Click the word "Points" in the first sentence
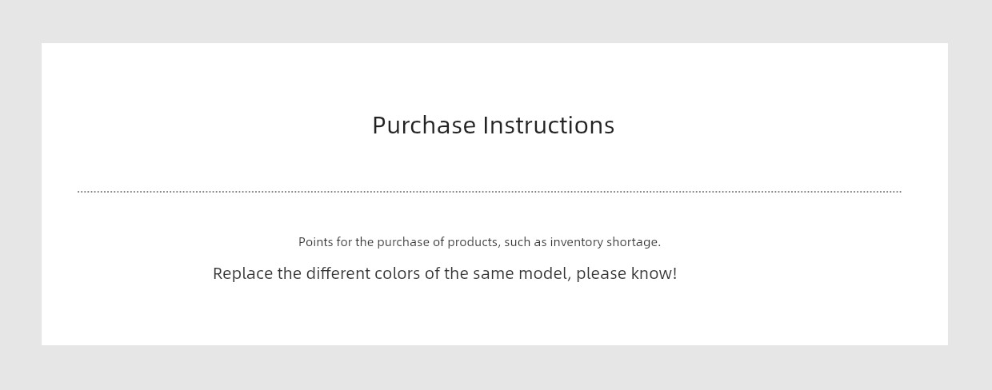 (x=314, y=242)
